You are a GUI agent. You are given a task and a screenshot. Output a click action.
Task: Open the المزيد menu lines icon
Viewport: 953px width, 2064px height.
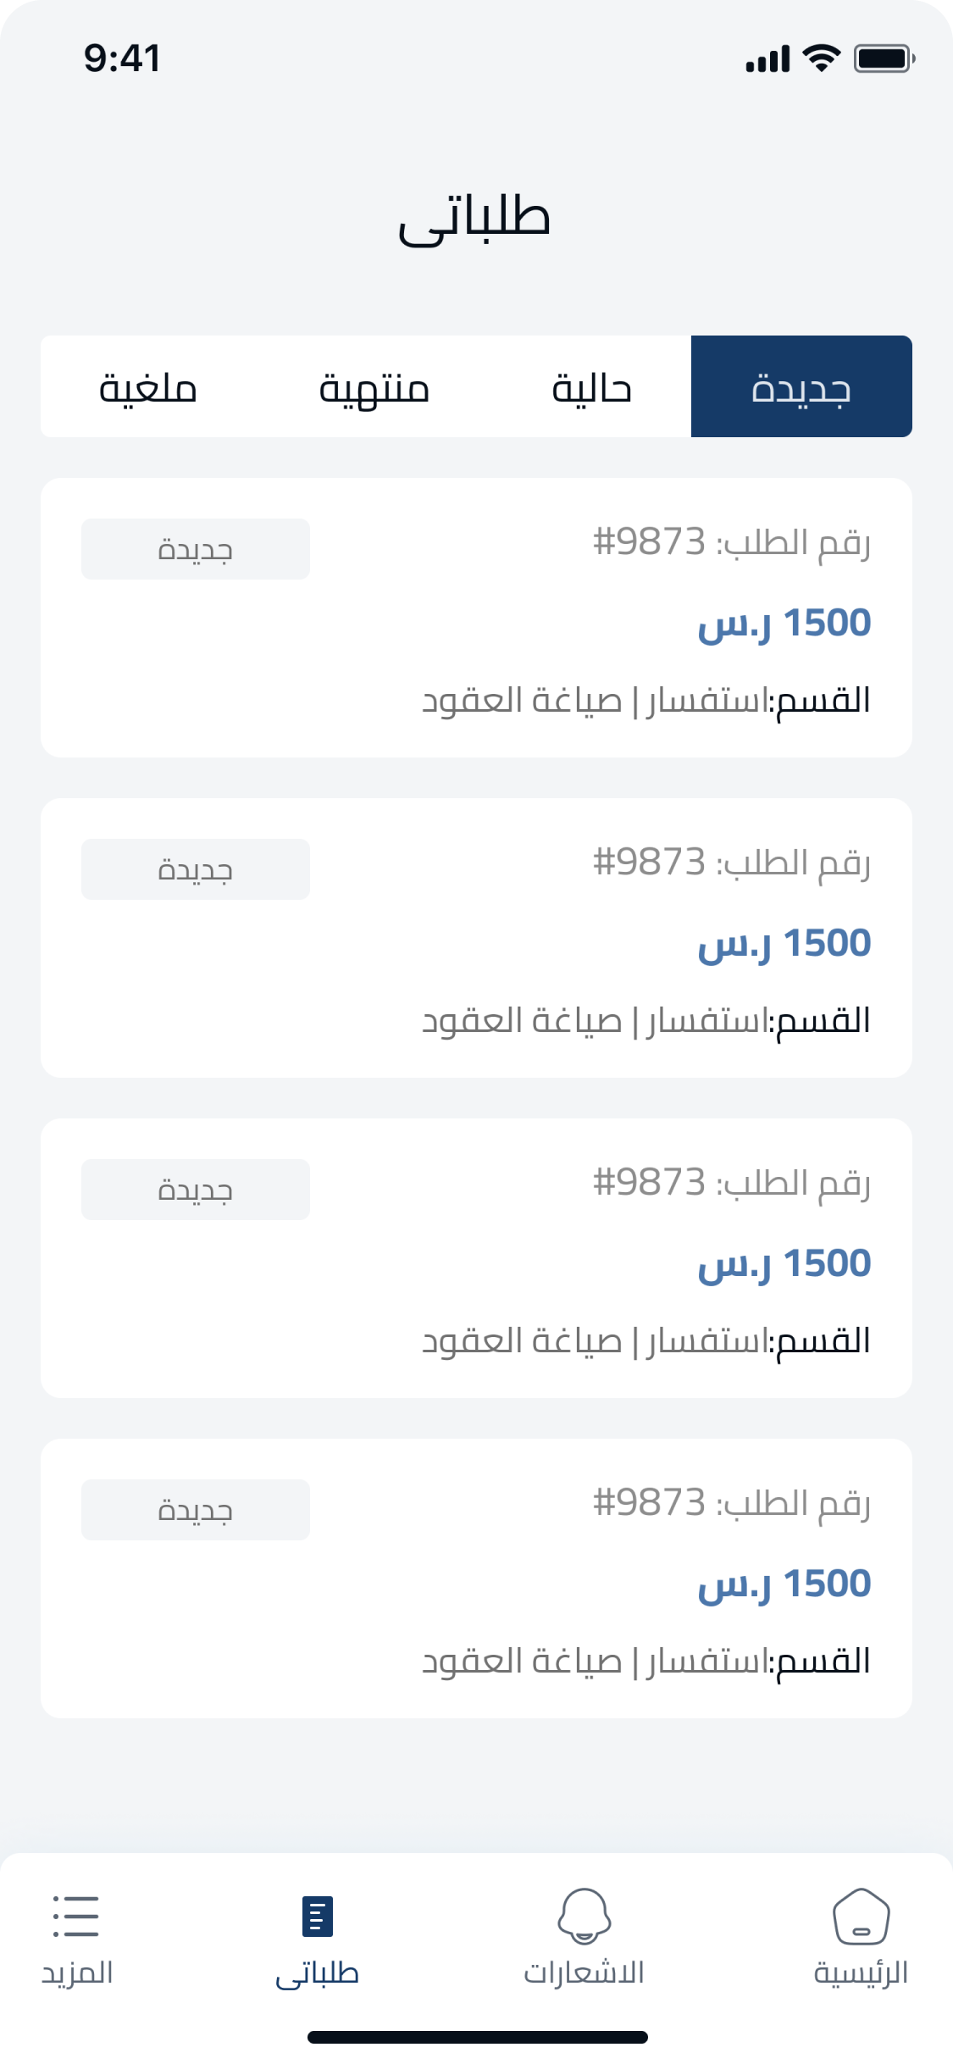pyautogui.click(x=76, y=1917)
